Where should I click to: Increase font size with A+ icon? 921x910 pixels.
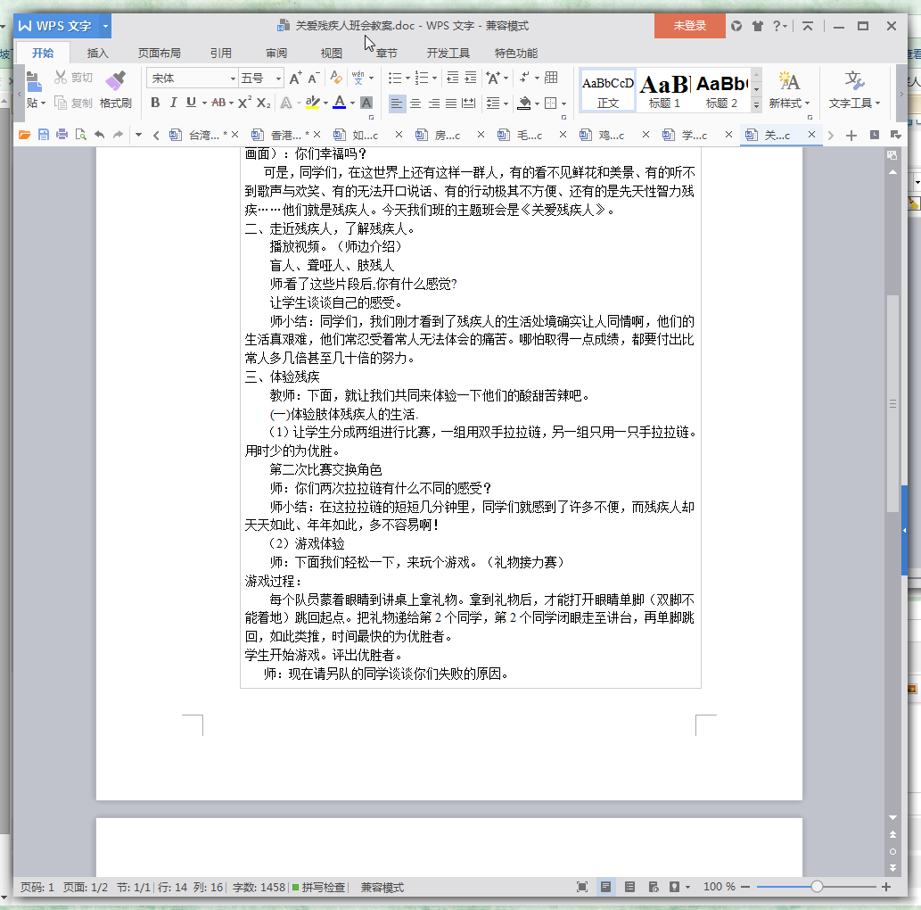pyautogui.click(x=295, y=79)
